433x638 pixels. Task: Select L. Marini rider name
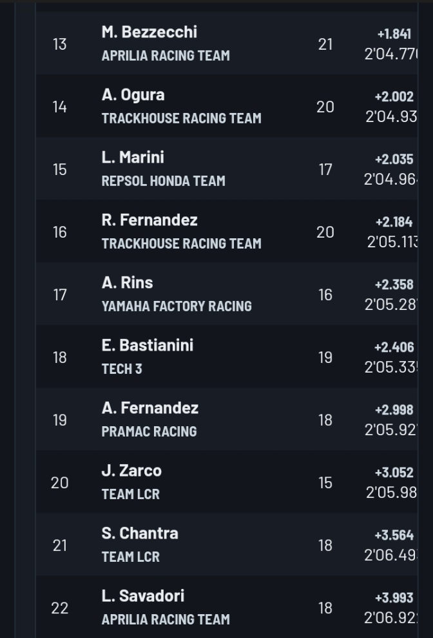pyautogui.click(x=133, y=158)
